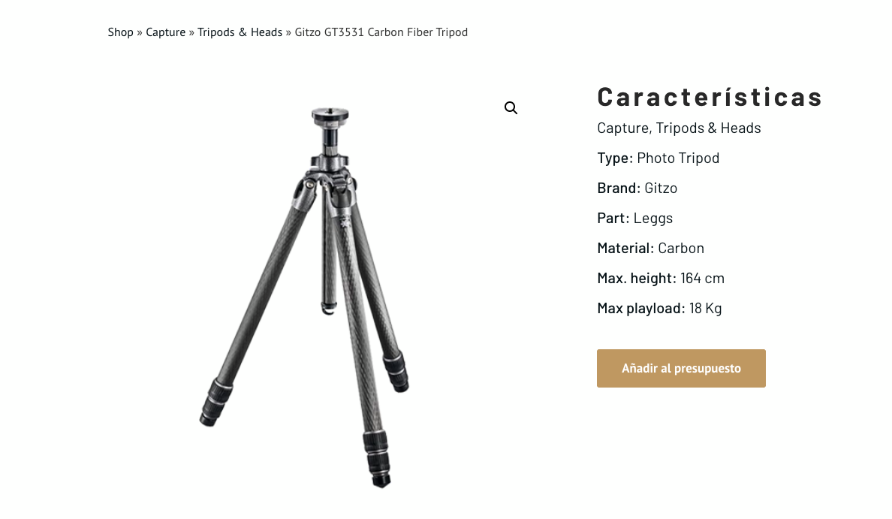The width and height of the screenshot is (892, 519).
Task: Click the Gitzo GT3531 Carbon Fiber Tripod breadcrumb text
Action: [x=381, y=32]
